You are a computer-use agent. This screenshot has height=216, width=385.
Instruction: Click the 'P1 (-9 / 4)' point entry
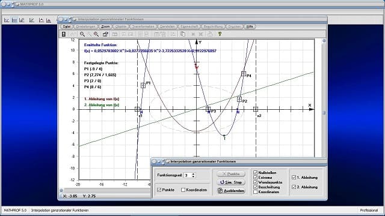(93, 69)
